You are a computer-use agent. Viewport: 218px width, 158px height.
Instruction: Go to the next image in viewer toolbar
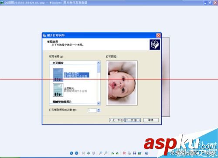[76, 153]
